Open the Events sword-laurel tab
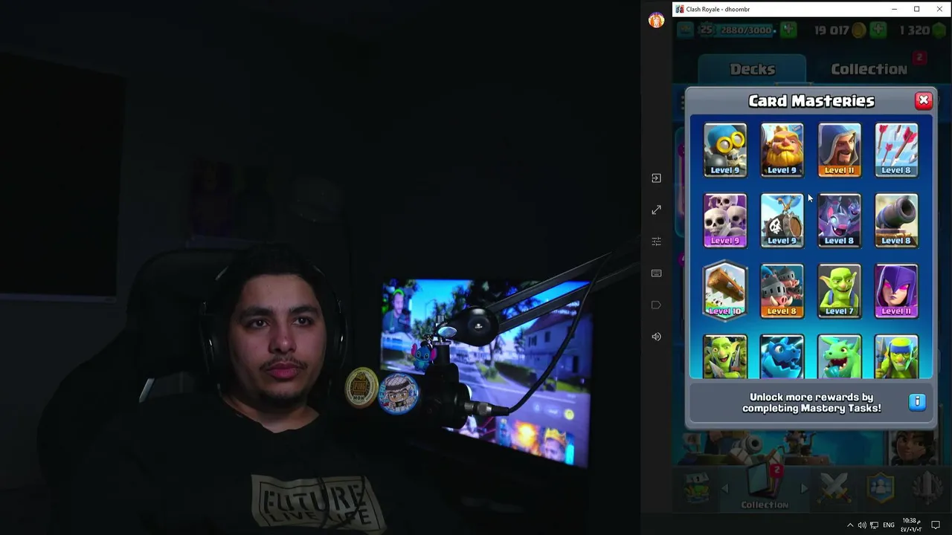 click(927, 488)
